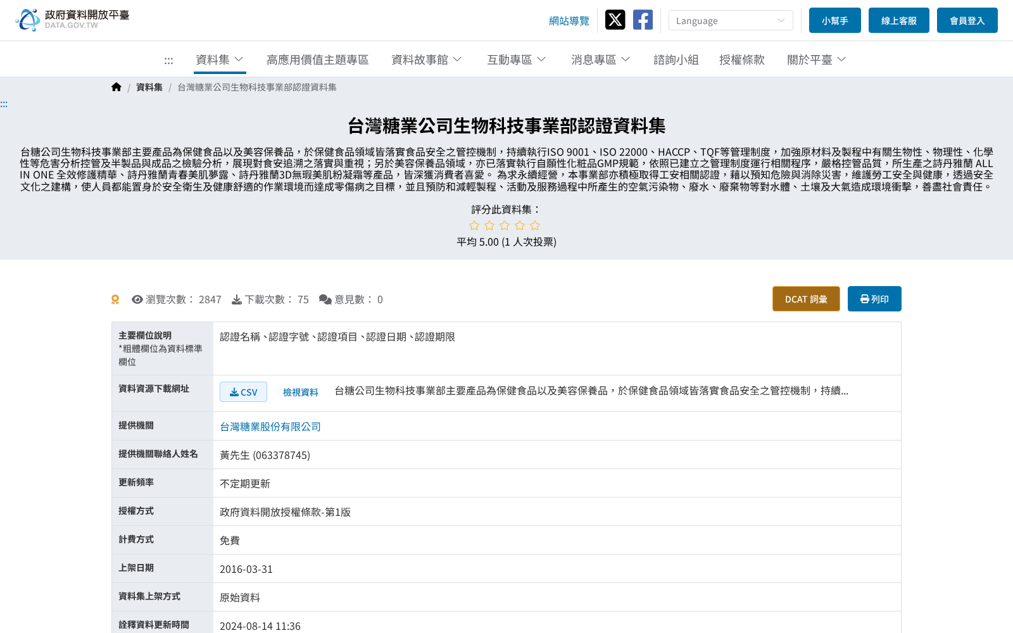
Task: Expand the 消息專區 menu
Action: (x=600, y=60)
